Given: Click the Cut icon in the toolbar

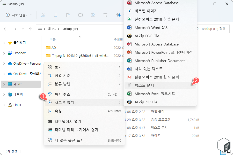Looking at the screenshot, I should click(43, 15).
